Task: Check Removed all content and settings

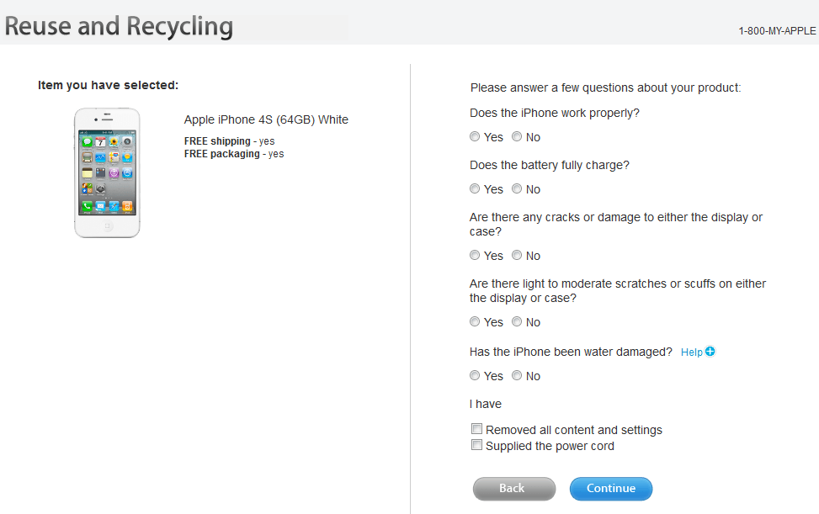Action: (x=477, y=429)
